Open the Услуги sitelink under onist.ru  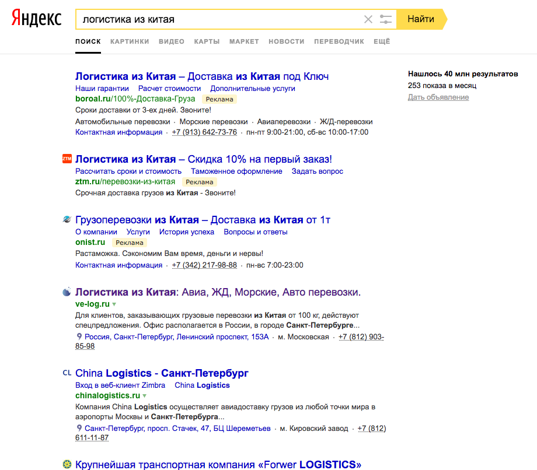pos(138,232)
